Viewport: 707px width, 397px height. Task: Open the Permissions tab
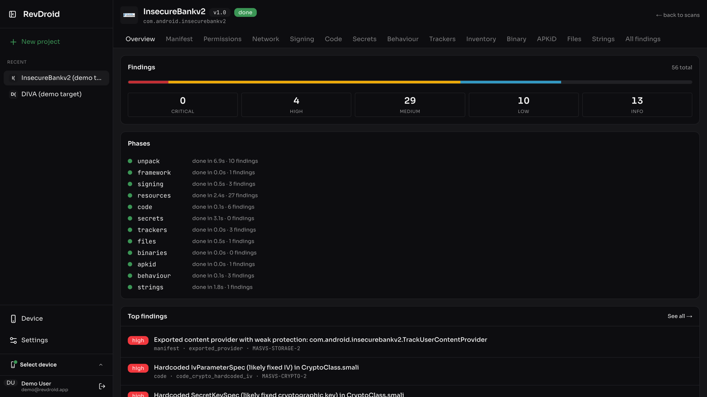(222, 39)
